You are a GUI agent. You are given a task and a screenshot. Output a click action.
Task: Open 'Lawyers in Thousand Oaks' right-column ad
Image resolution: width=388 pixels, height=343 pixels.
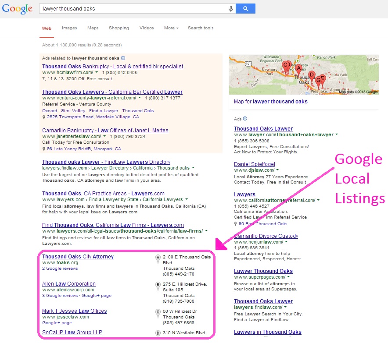[x=268, y=332]
